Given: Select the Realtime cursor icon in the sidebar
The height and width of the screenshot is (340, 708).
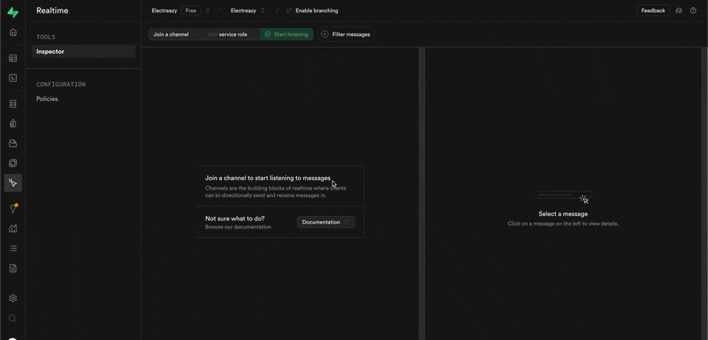Looking at the screenshot, I should [13, 183].
